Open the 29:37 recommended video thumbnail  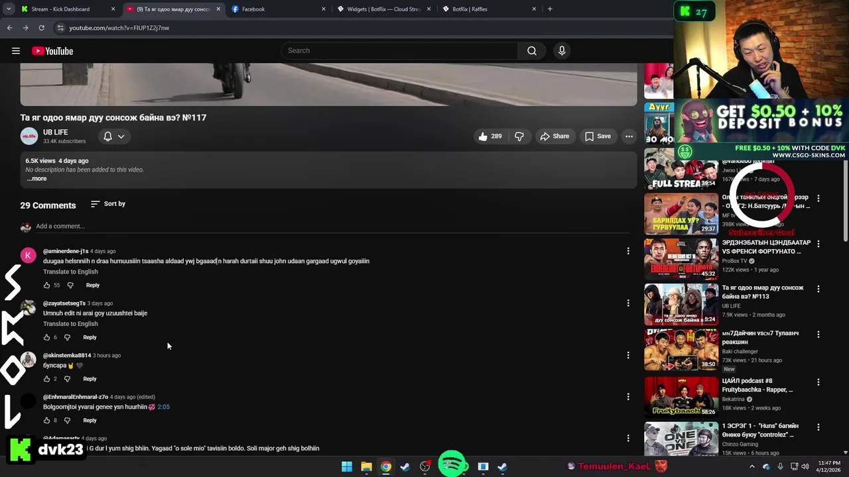(x=681, y=213)
